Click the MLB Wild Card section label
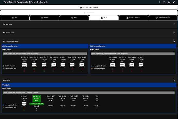The width and height of the screenshot is (178, 119). click(7, 24)
